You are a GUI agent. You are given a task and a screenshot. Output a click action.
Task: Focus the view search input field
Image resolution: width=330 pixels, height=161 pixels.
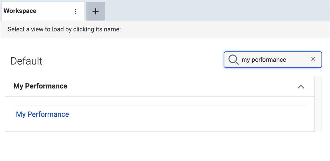(x=272, y=59)
